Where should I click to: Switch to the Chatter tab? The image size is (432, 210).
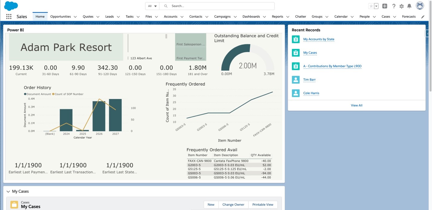pyautogui.click(x=300, y=17)
